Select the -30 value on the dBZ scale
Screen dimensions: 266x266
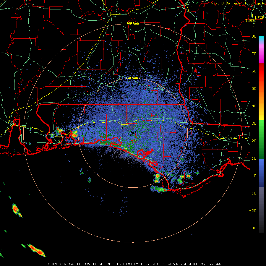pyautogui.click(x=253, y=228)
